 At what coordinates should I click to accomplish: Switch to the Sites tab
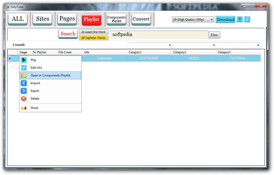pos(42,19)
